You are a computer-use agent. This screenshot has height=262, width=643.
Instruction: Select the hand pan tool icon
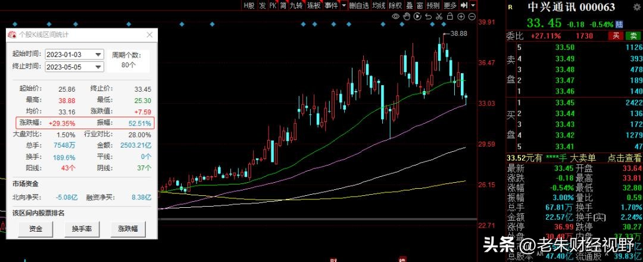[x=405, y=17]
